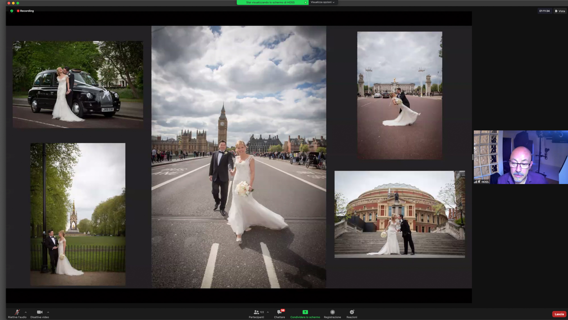The height and width of the screenshot is (320, 568).
Task: Select the HOSS presenter video thumbnail
Action: coord(521,157)
